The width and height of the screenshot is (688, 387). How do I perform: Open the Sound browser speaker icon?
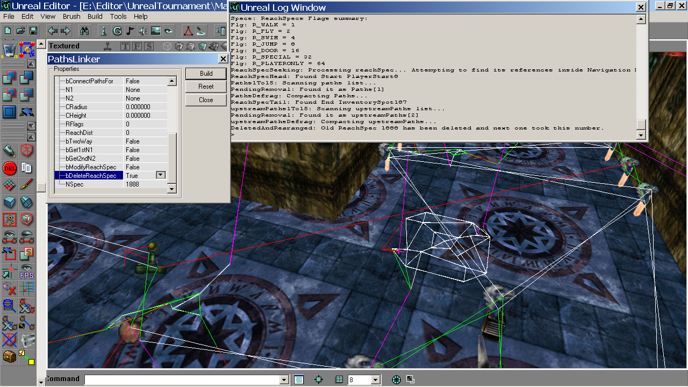143,31
